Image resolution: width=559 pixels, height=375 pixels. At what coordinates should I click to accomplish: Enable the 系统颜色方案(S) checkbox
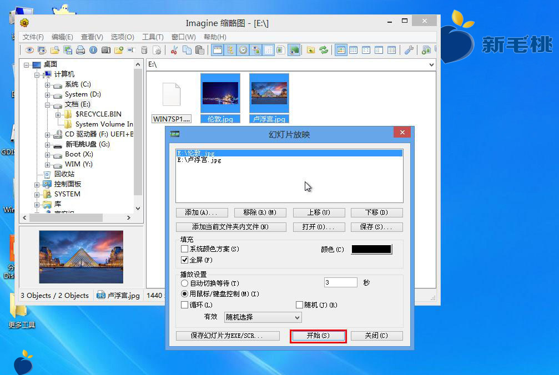(184, 249)
